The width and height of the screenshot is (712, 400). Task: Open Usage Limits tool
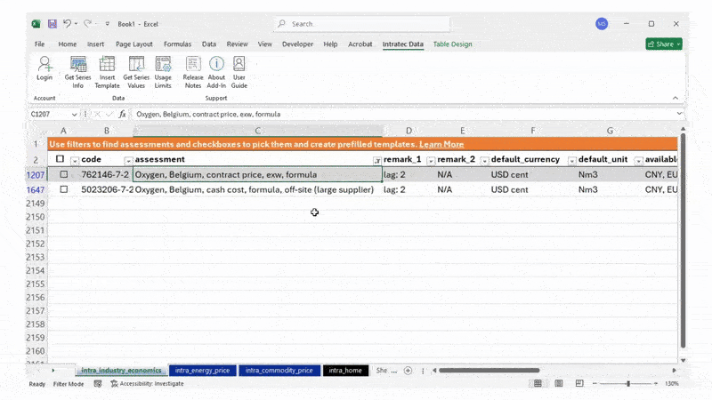point(163,72)
